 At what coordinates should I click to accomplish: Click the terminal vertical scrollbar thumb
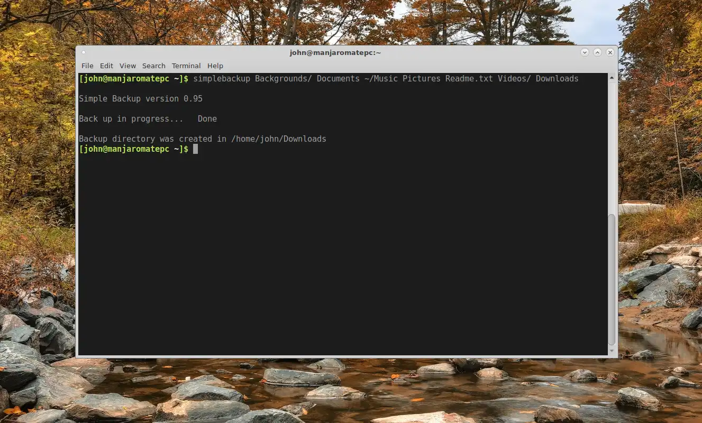(x=612, y=279)
